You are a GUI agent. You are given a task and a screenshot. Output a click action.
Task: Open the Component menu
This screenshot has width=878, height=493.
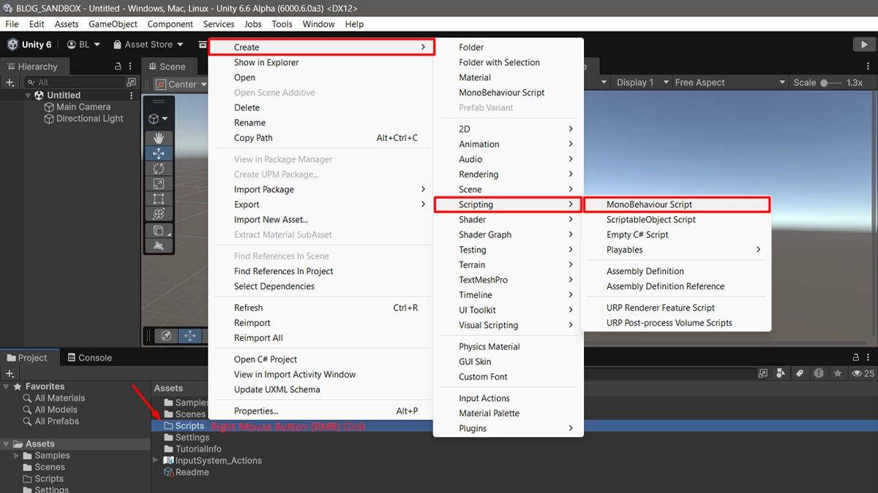pos(170,24)
